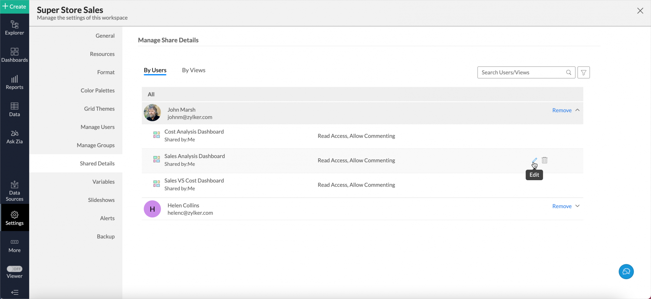Click the Create button

[x=14, y=6]
